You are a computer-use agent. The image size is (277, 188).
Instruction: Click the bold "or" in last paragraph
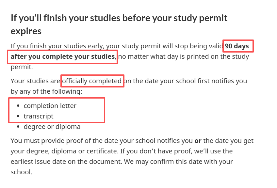(x=198, y=141)
